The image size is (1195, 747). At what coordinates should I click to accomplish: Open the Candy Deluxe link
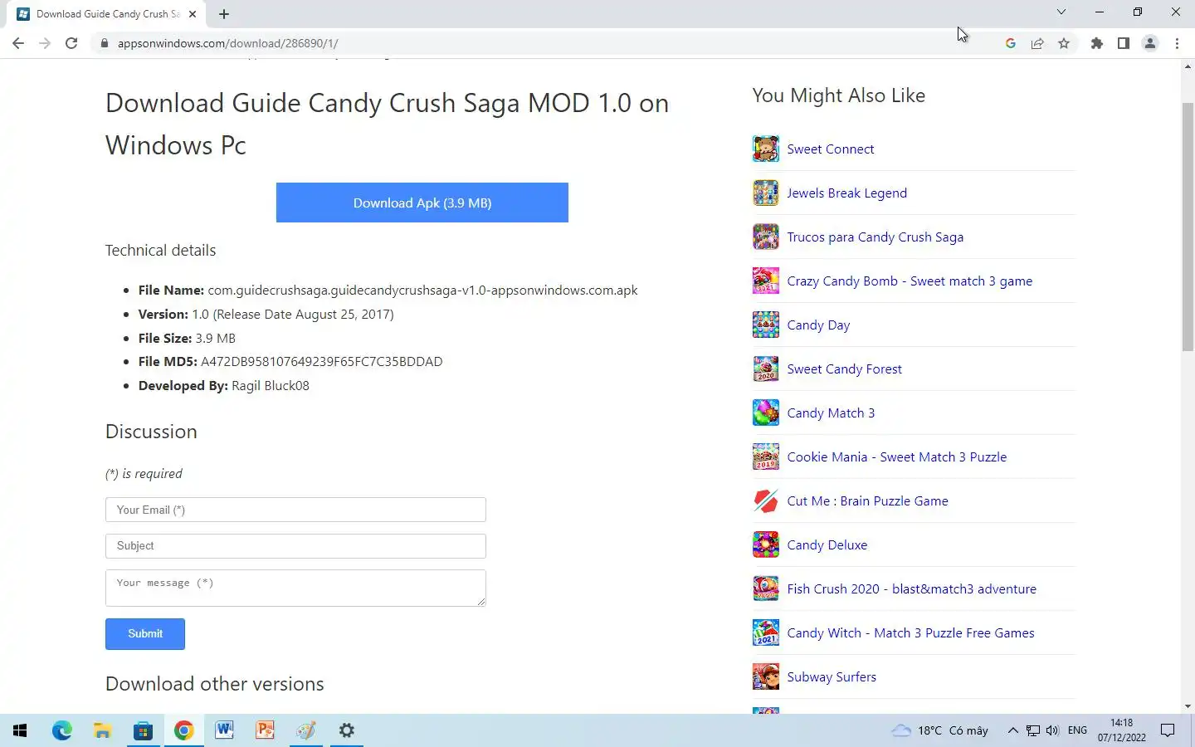(827, 545)
